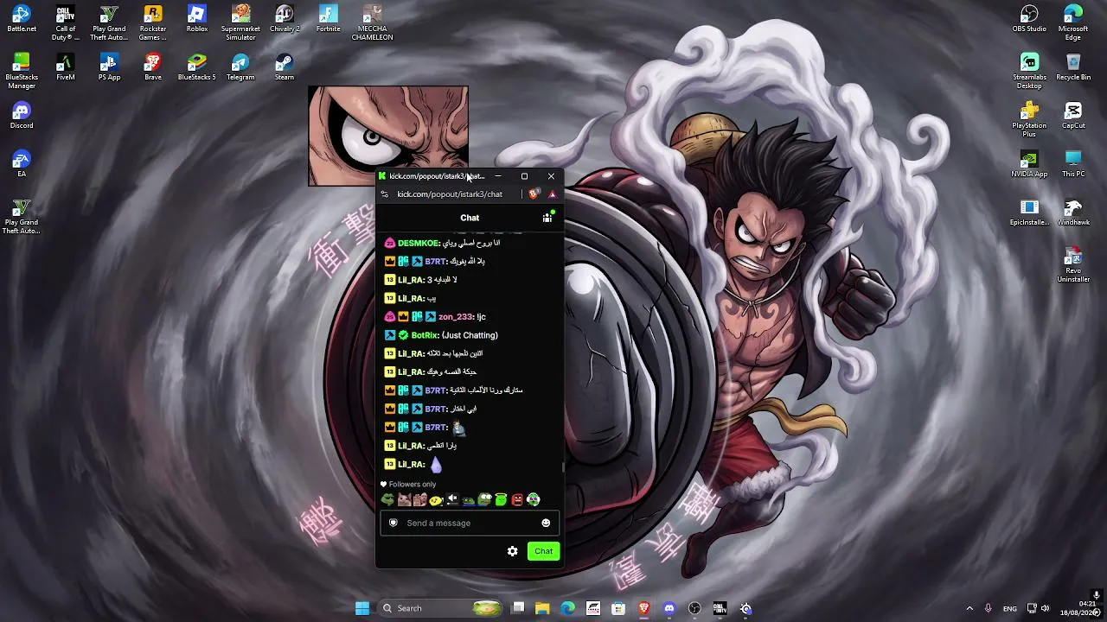Select the FiveM desktop shortcut

tap(65, 67)
